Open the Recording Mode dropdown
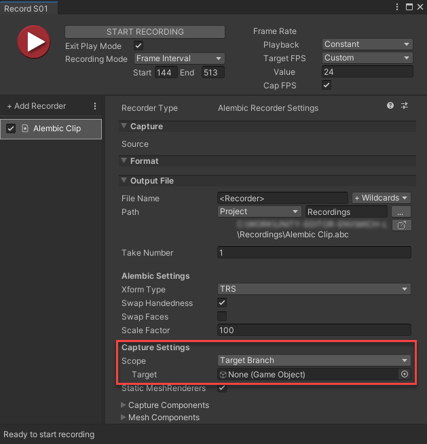Screen dimensions: 427x444 (179, 58)
